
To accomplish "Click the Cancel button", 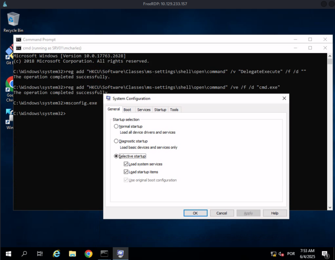I will [222, 213].
